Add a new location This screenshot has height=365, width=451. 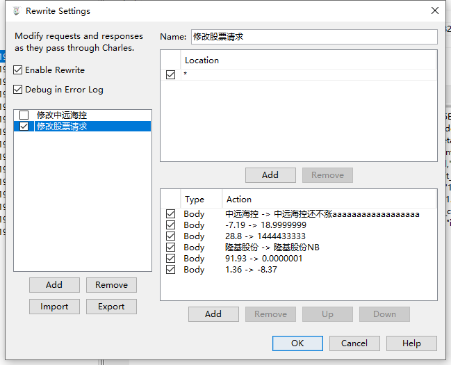[270, 175]
